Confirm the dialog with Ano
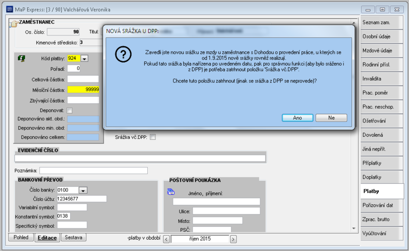 tap(298, 118)
